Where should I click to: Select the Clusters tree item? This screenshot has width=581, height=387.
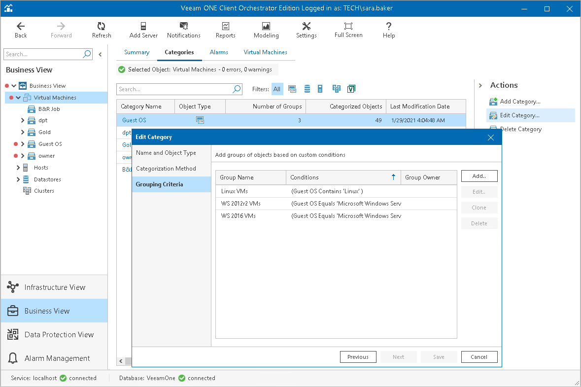click(44, 191)
